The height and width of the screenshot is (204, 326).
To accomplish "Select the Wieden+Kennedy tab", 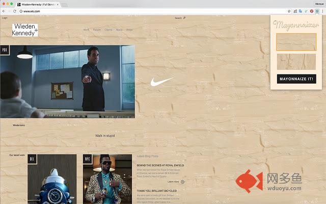I will point(37,5).
